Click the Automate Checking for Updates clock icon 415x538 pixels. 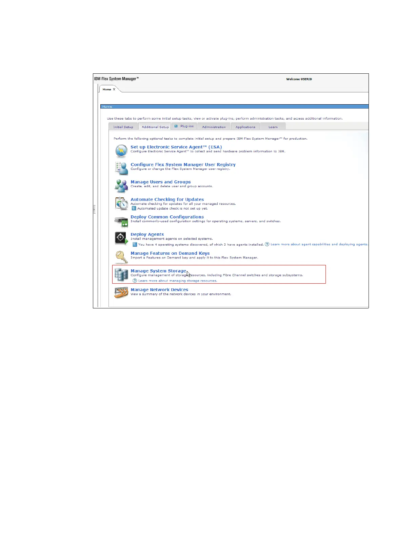121,203
